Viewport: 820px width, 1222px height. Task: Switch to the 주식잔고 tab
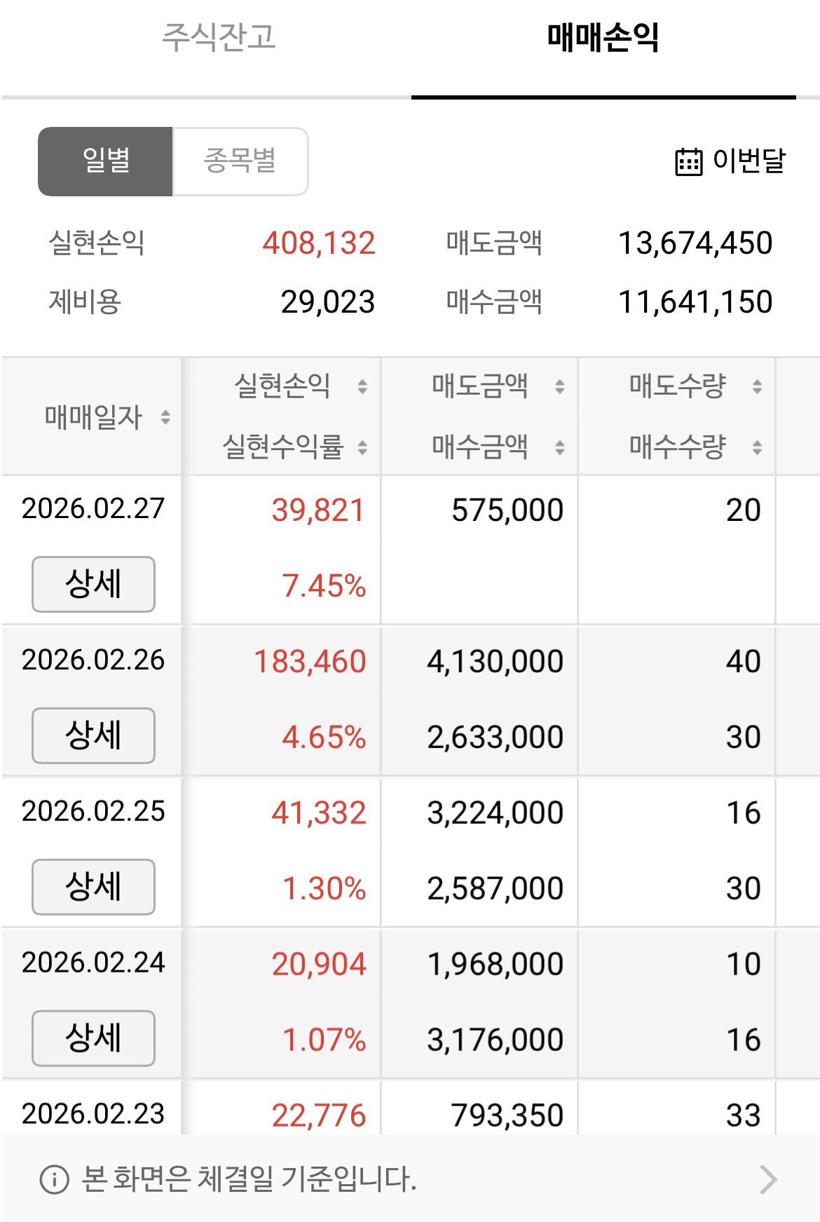[219, 37]
